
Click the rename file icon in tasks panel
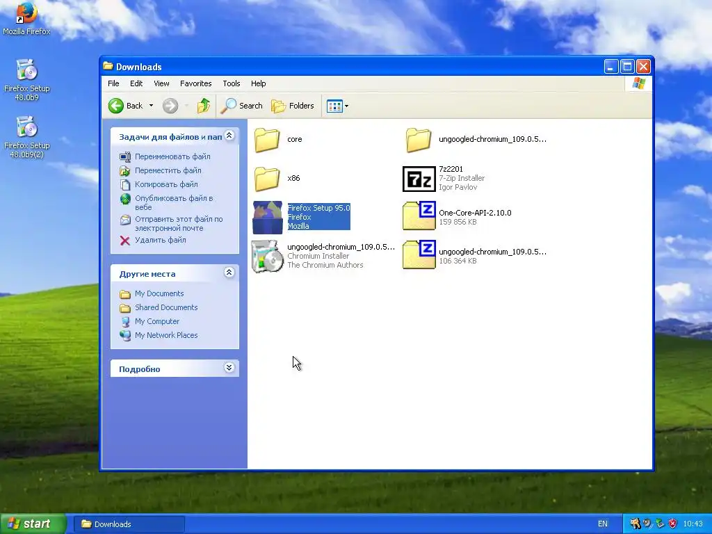[x=125, y=157]
